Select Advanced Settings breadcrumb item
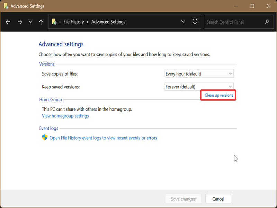Image resolution: width=277 pixels, height=208 pixels. coord(108,22)
